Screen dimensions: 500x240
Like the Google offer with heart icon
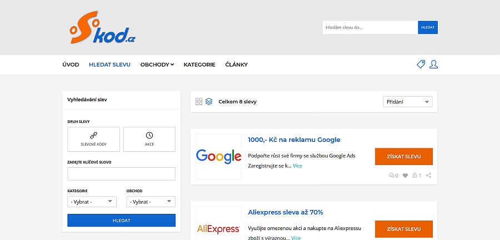pos(405,176)
